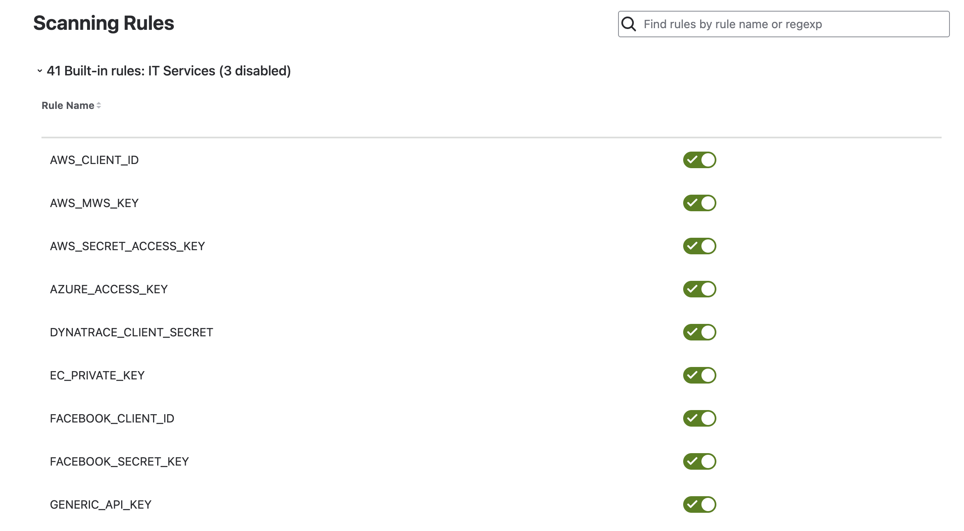The width and height of the screenshot is (964, 531).
Task: Click the search magnifier icon
Action: tap(629, 24)
